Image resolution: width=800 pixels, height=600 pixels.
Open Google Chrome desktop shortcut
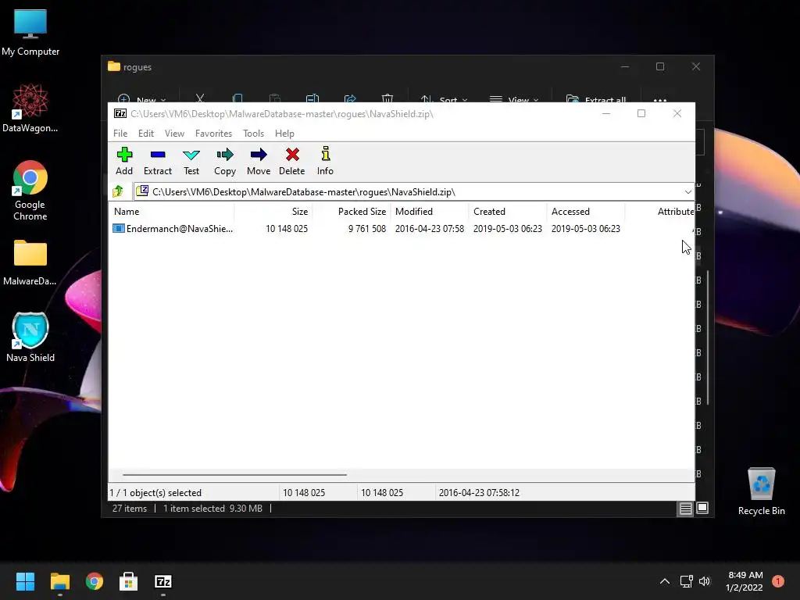tap(30, 191)
